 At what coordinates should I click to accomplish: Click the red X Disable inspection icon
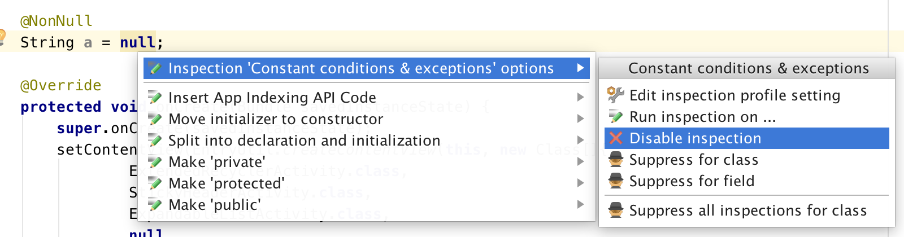616,138
